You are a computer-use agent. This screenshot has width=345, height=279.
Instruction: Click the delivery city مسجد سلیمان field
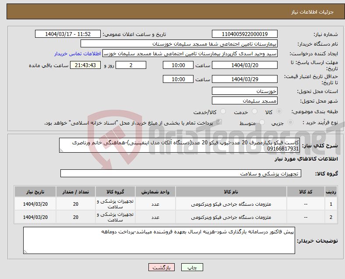tap(245, 100)
